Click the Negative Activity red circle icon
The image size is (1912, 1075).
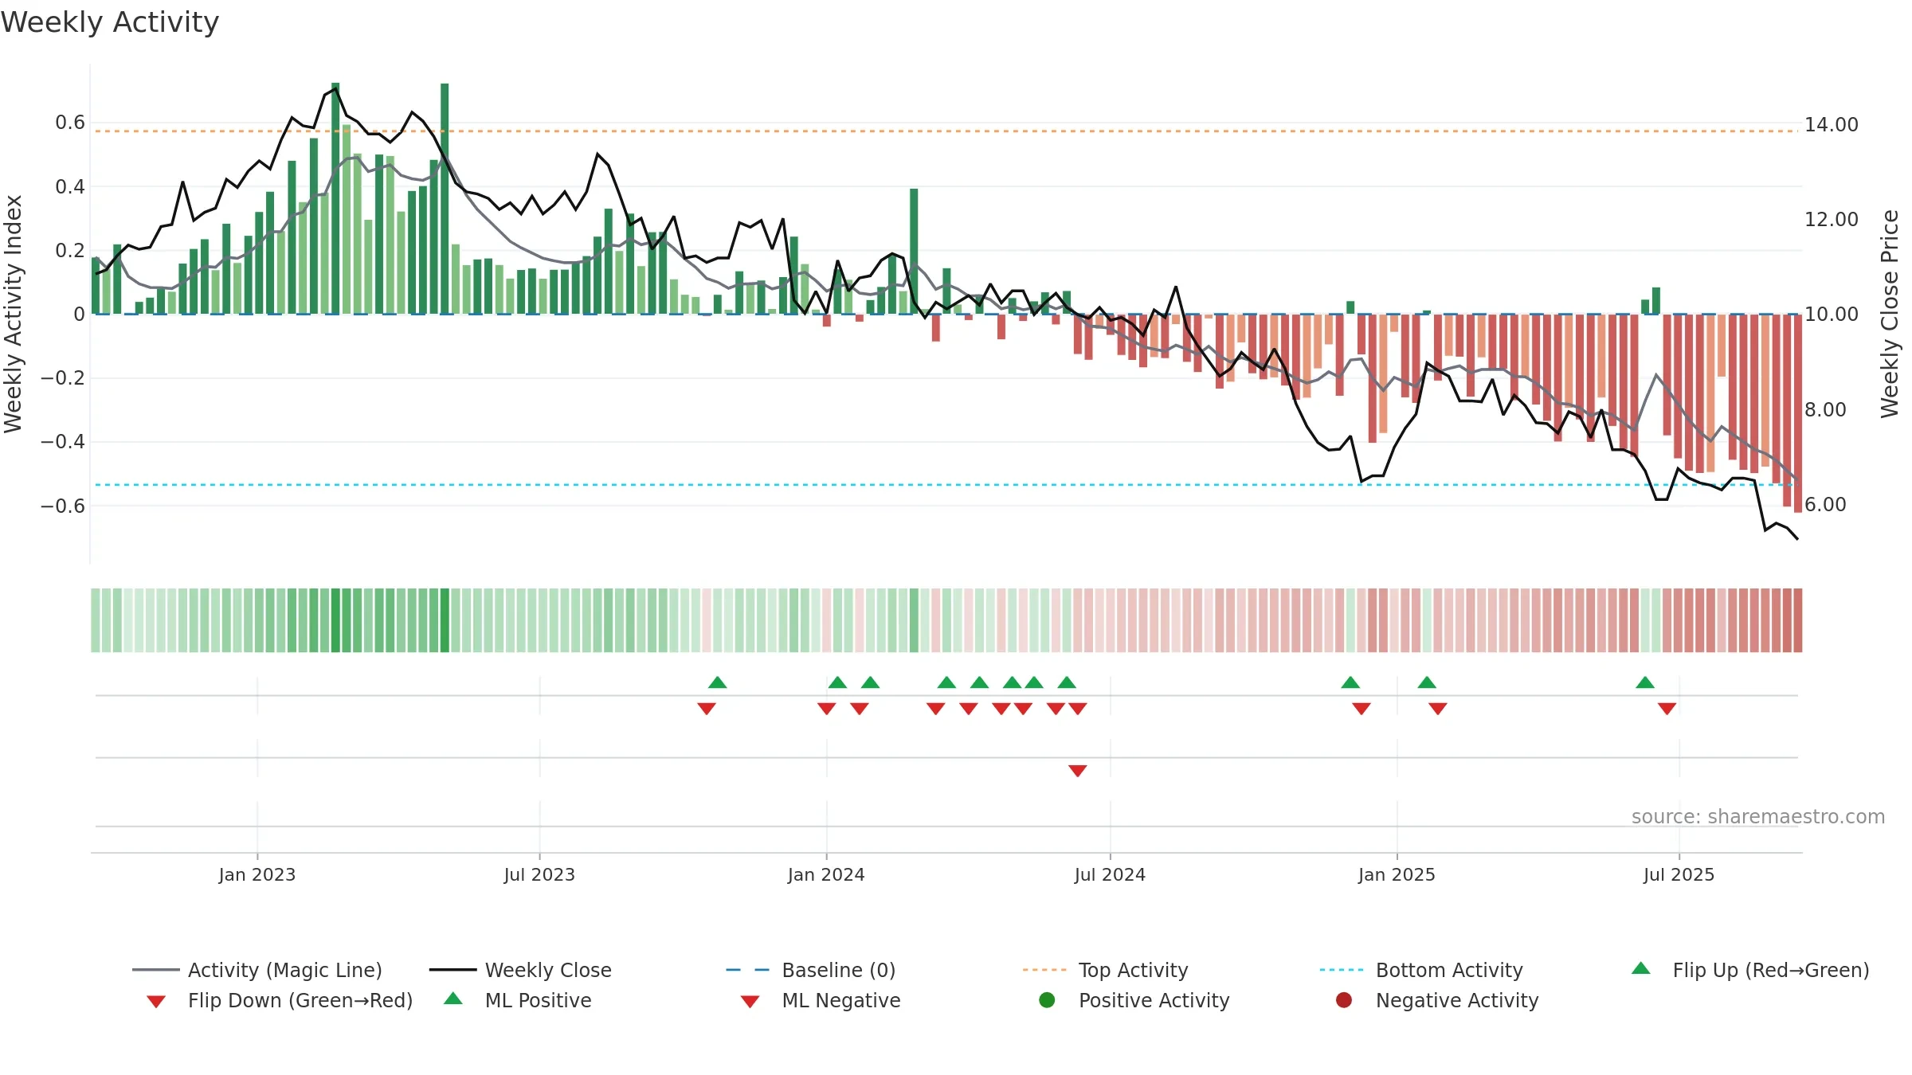point(1344,1000)
